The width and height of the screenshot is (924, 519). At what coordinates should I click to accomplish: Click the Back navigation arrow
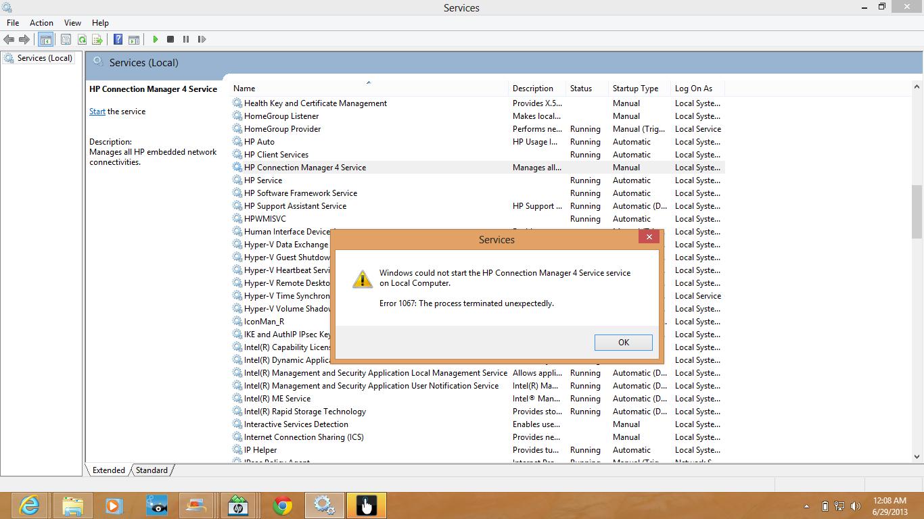tap(7, 39)
